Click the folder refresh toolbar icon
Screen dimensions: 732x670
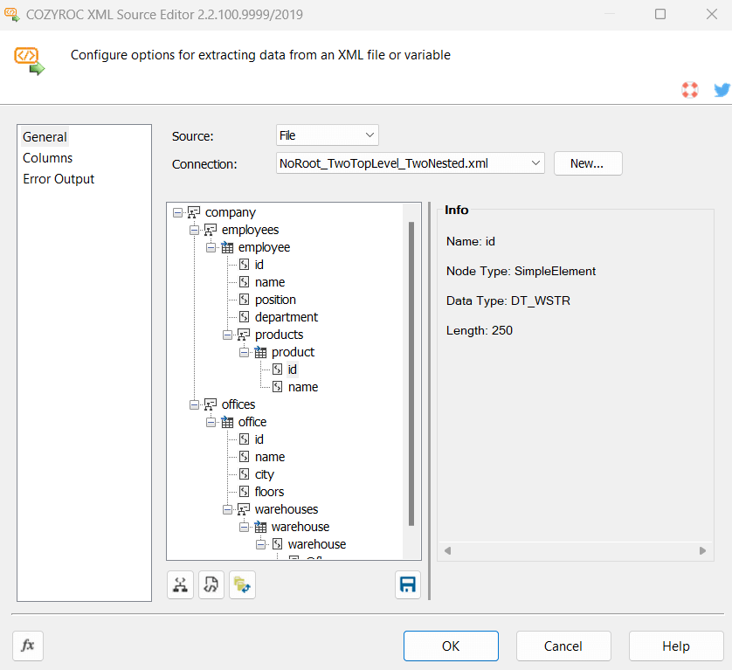tap(242, 584)
